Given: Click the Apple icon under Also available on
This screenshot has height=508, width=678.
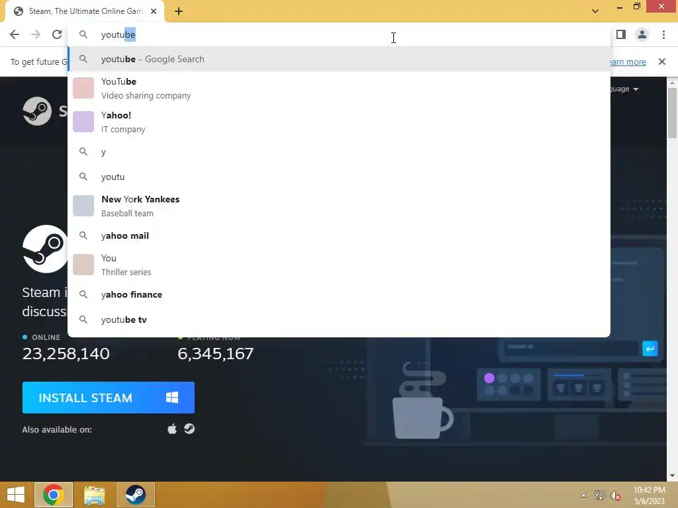Looking at the screenshot, I should (172, 429).
